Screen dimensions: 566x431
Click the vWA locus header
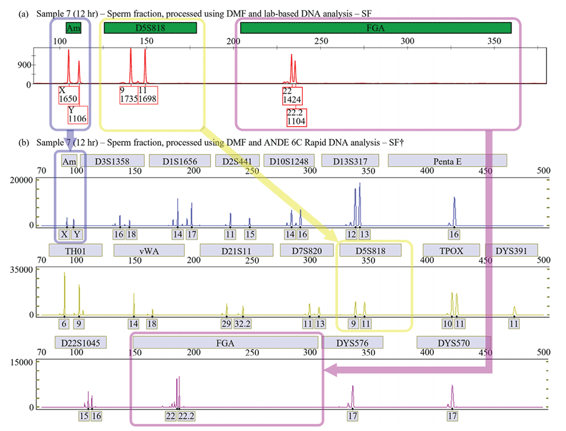pyautogui.click(x=149, y=250)
